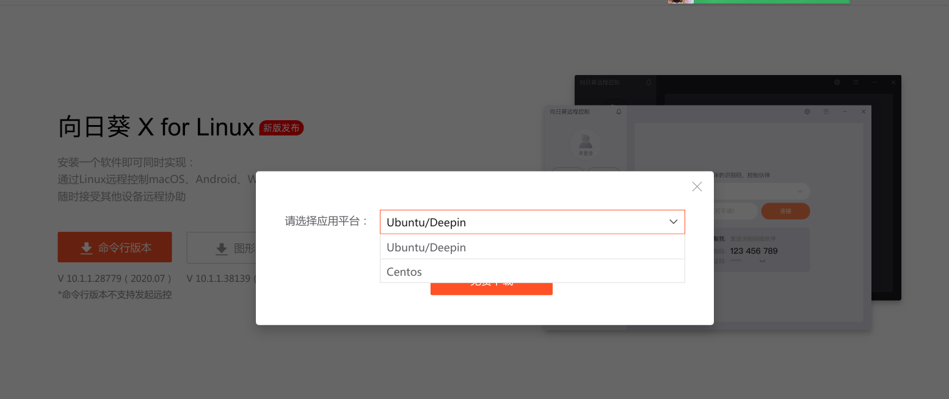Screen dimensions: 949x399
Task: Click the 安装一个软件即可同时实现 text line
Action: point(126,162)
